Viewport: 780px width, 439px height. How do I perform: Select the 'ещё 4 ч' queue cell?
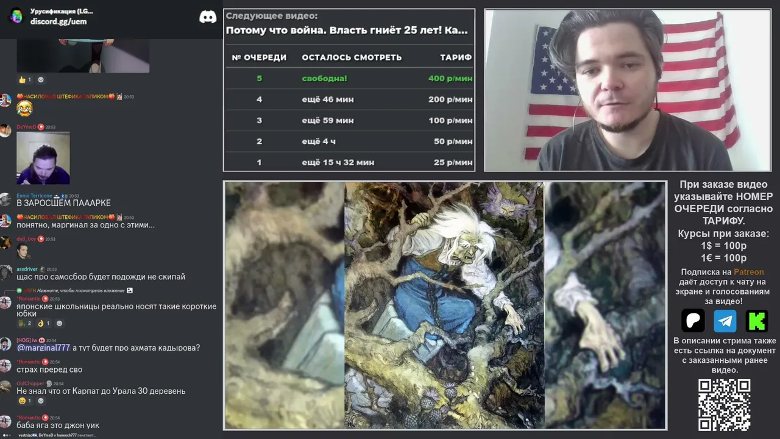click(x=319, y=141)
